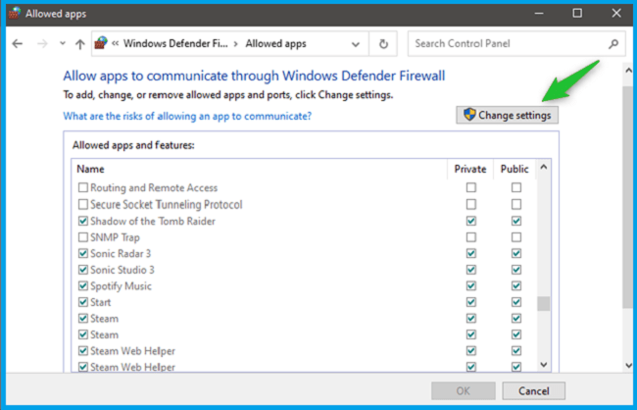
Task: Click the window vertical scrollbar thumb
Action: tap(628, 197)
